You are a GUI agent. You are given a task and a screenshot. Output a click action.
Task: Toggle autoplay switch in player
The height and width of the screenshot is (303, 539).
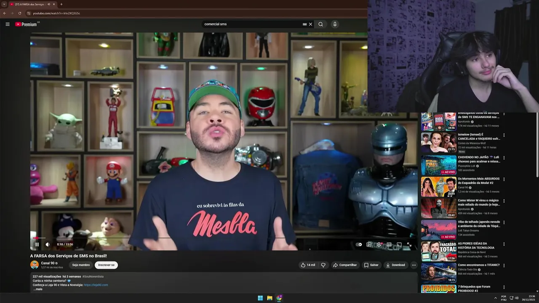click(359, 244)
